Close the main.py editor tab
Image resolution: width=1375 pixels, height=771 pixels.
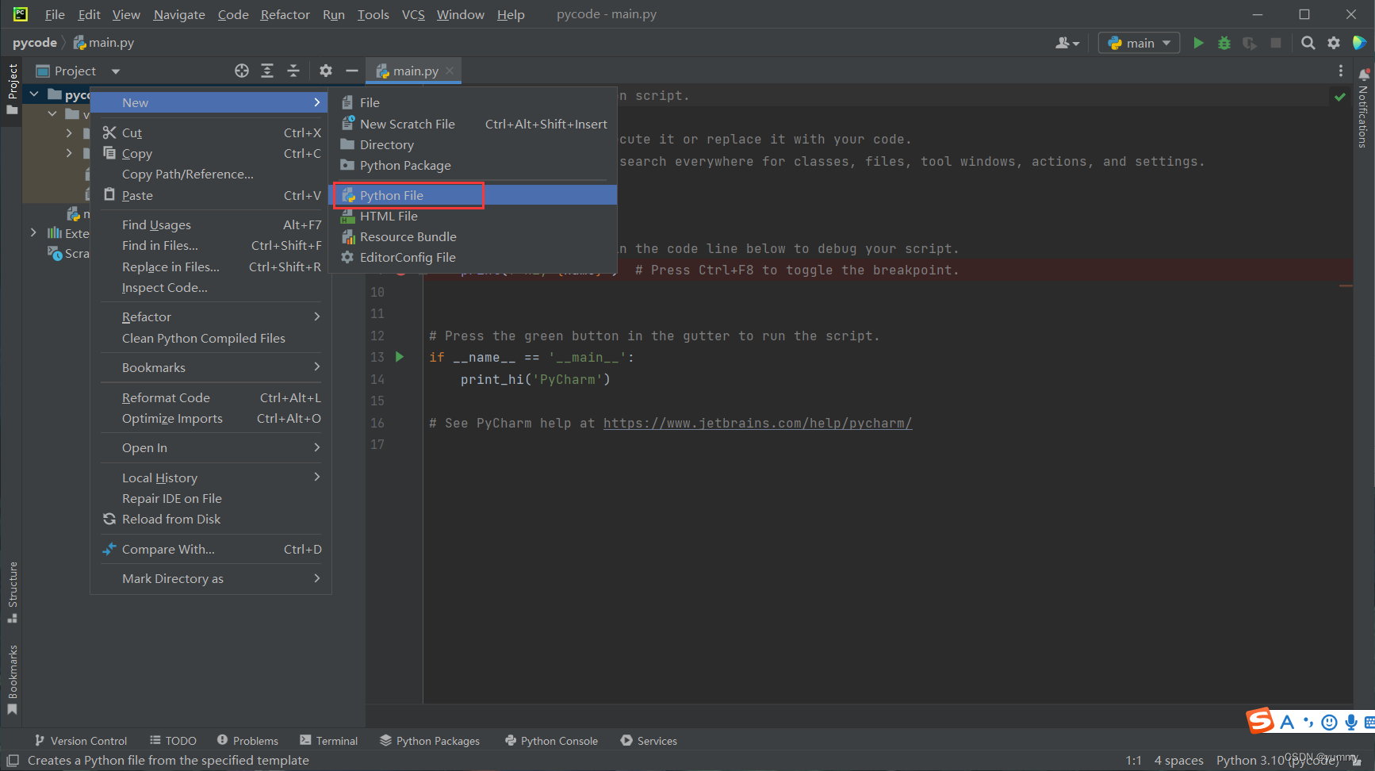[x=450, y=71]
